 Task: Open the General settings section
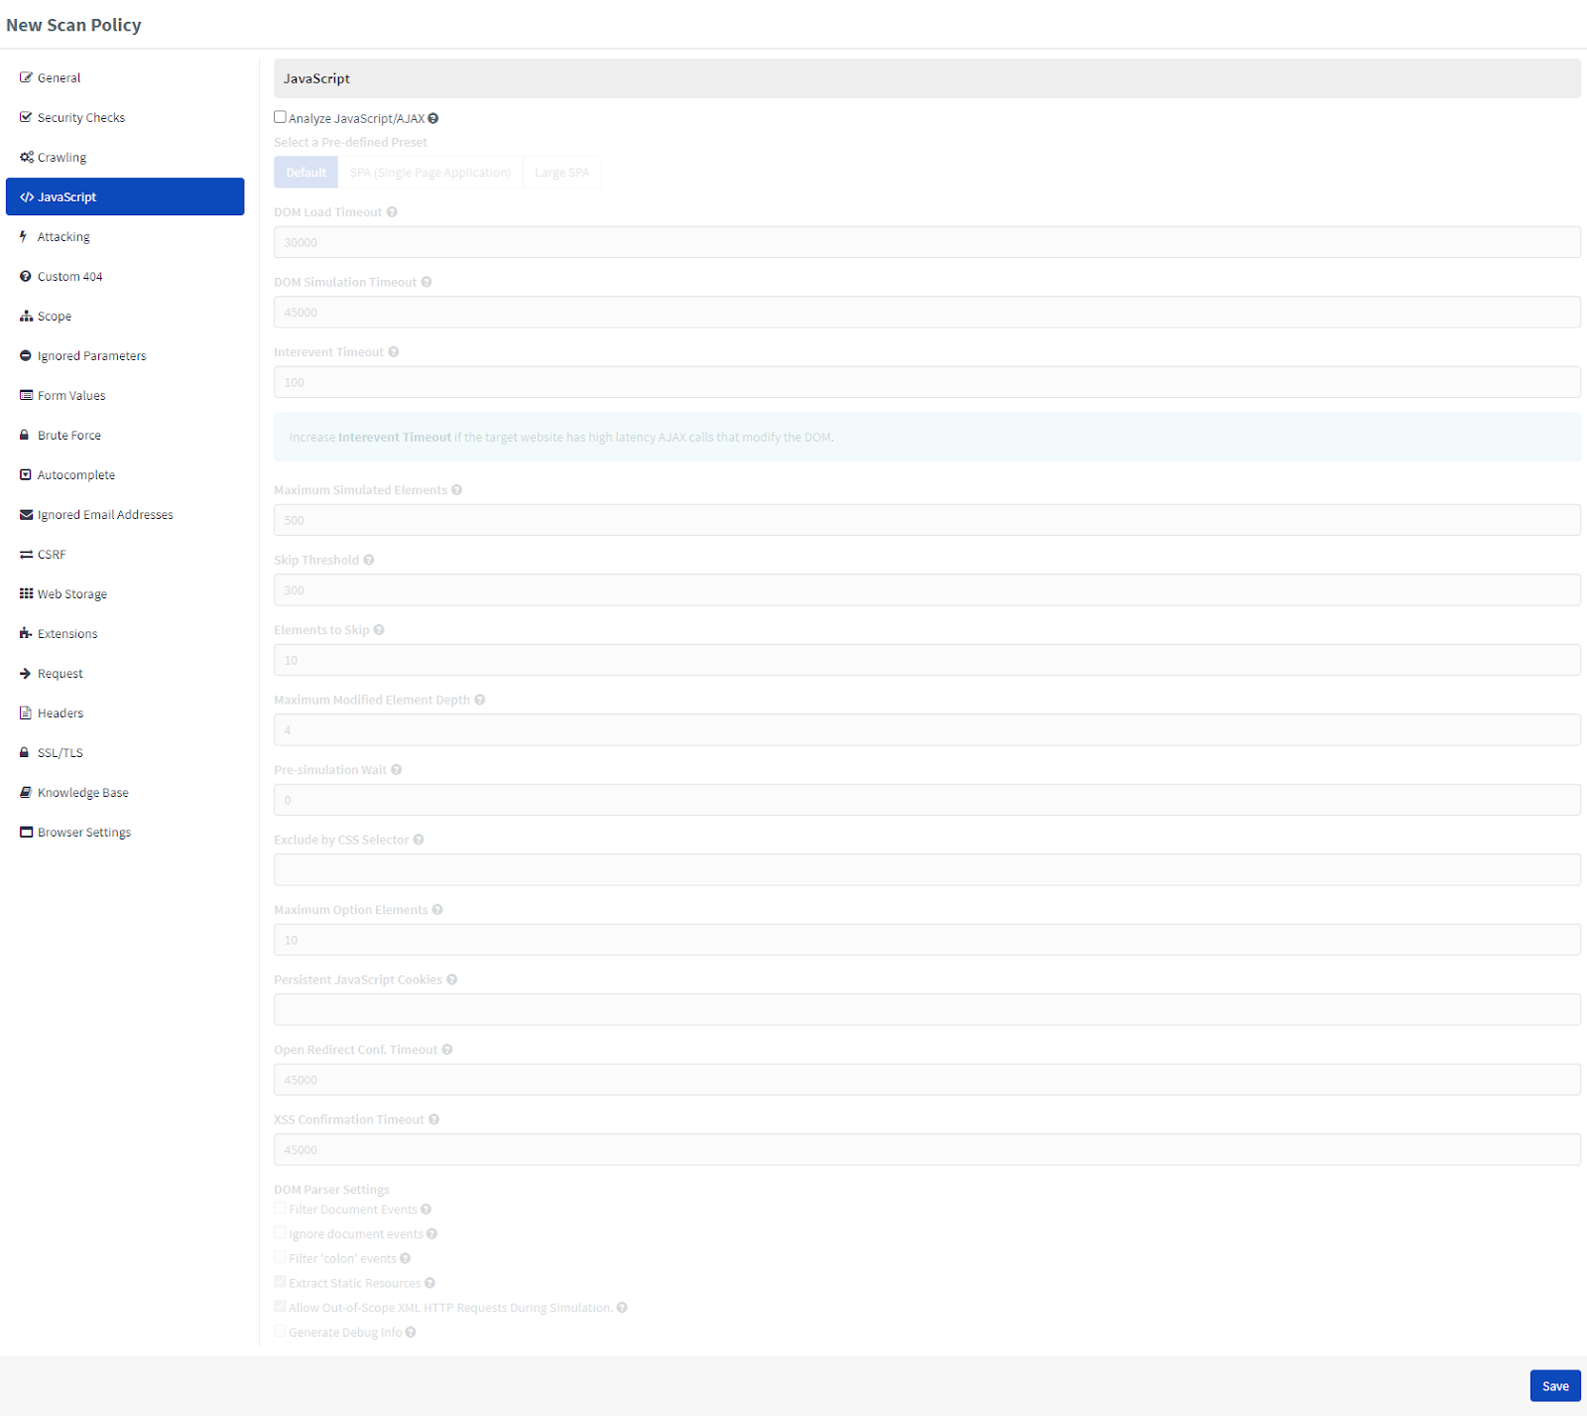125,77
